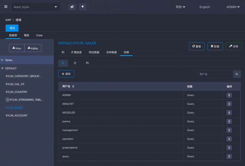Click the 授权 grant button

click(x=66, y=74)
